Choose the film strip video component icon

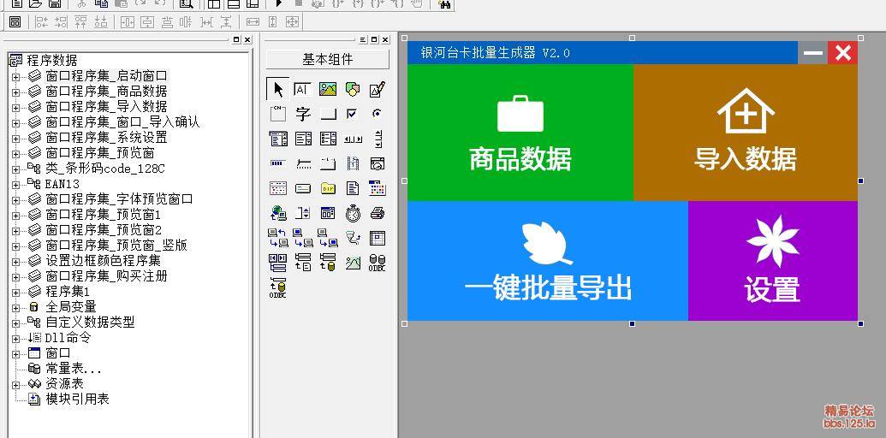pos(353,163)
